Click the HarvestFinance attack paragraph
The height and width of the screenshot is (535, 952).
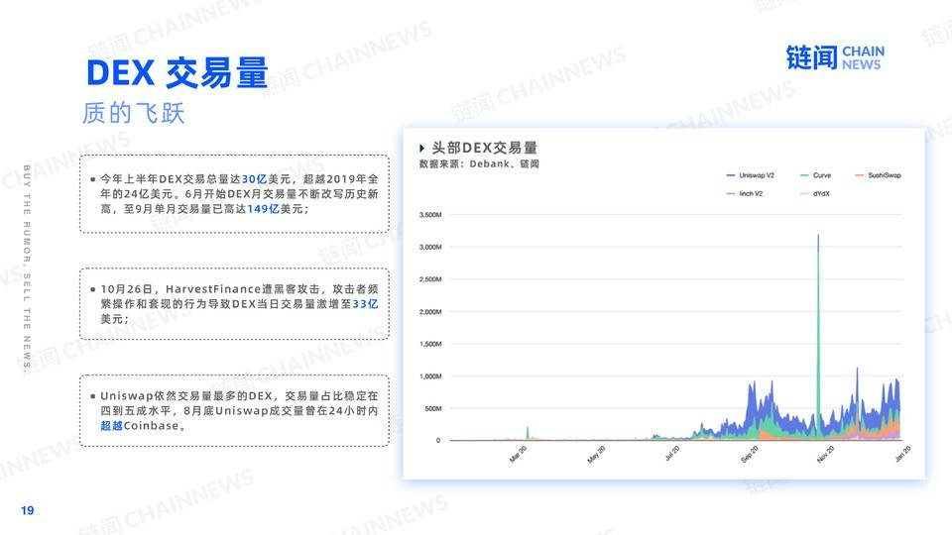239,304
